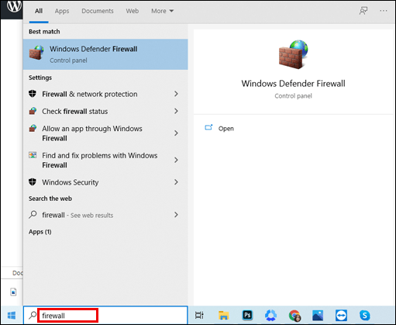Click Windows Defender Firewall title in preview
The height and width of the screenshot is (325, 396).
click(x=293, y=84)
